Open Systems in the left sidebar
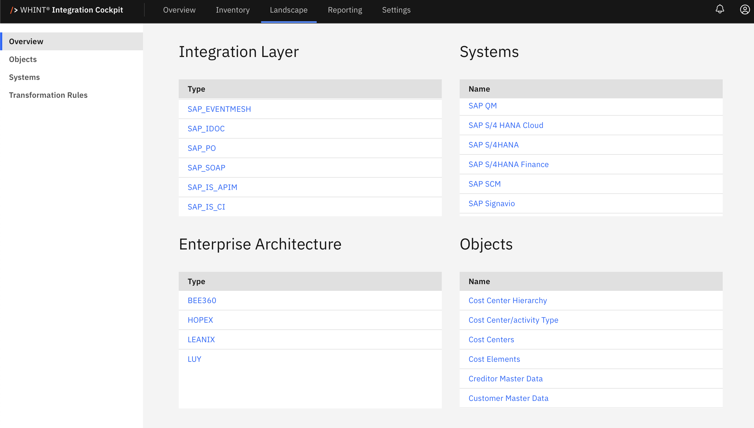 [x=71, y=77]
